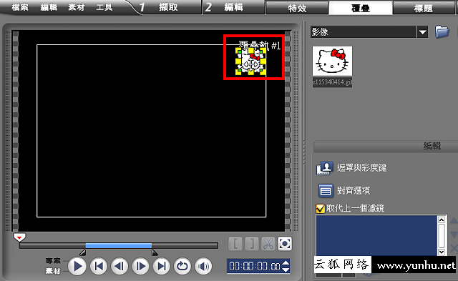
Task: Jump to the end of the clip
Action: click(162, 266)
